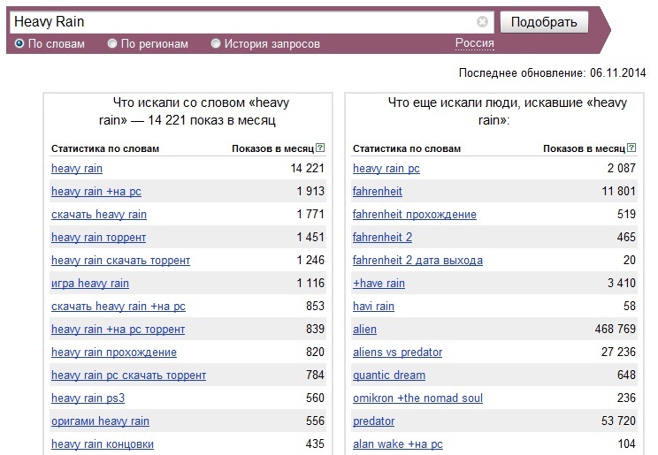The width and height of the screenshot is (658, 455).
Task: Clear the search field with the X icon
Action: (482, 21)
